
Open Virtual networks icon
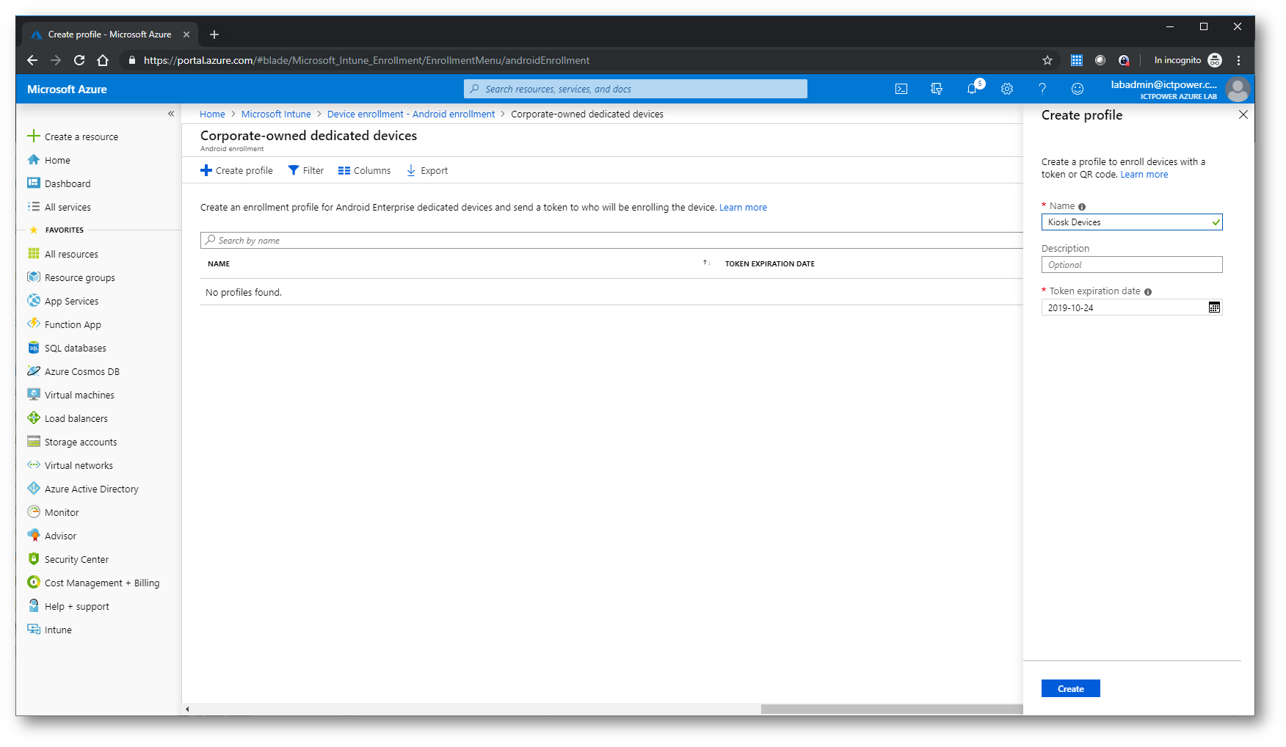pos(34,464)
